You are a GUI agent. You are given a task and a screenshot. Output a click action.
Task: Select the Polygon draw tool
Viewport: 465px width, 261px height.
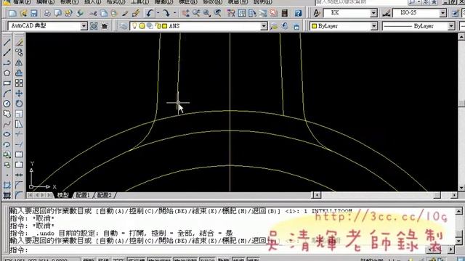(x=7, y=72)
